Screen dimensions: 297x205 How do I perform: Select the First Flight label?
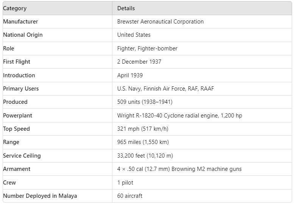(17, 62)
